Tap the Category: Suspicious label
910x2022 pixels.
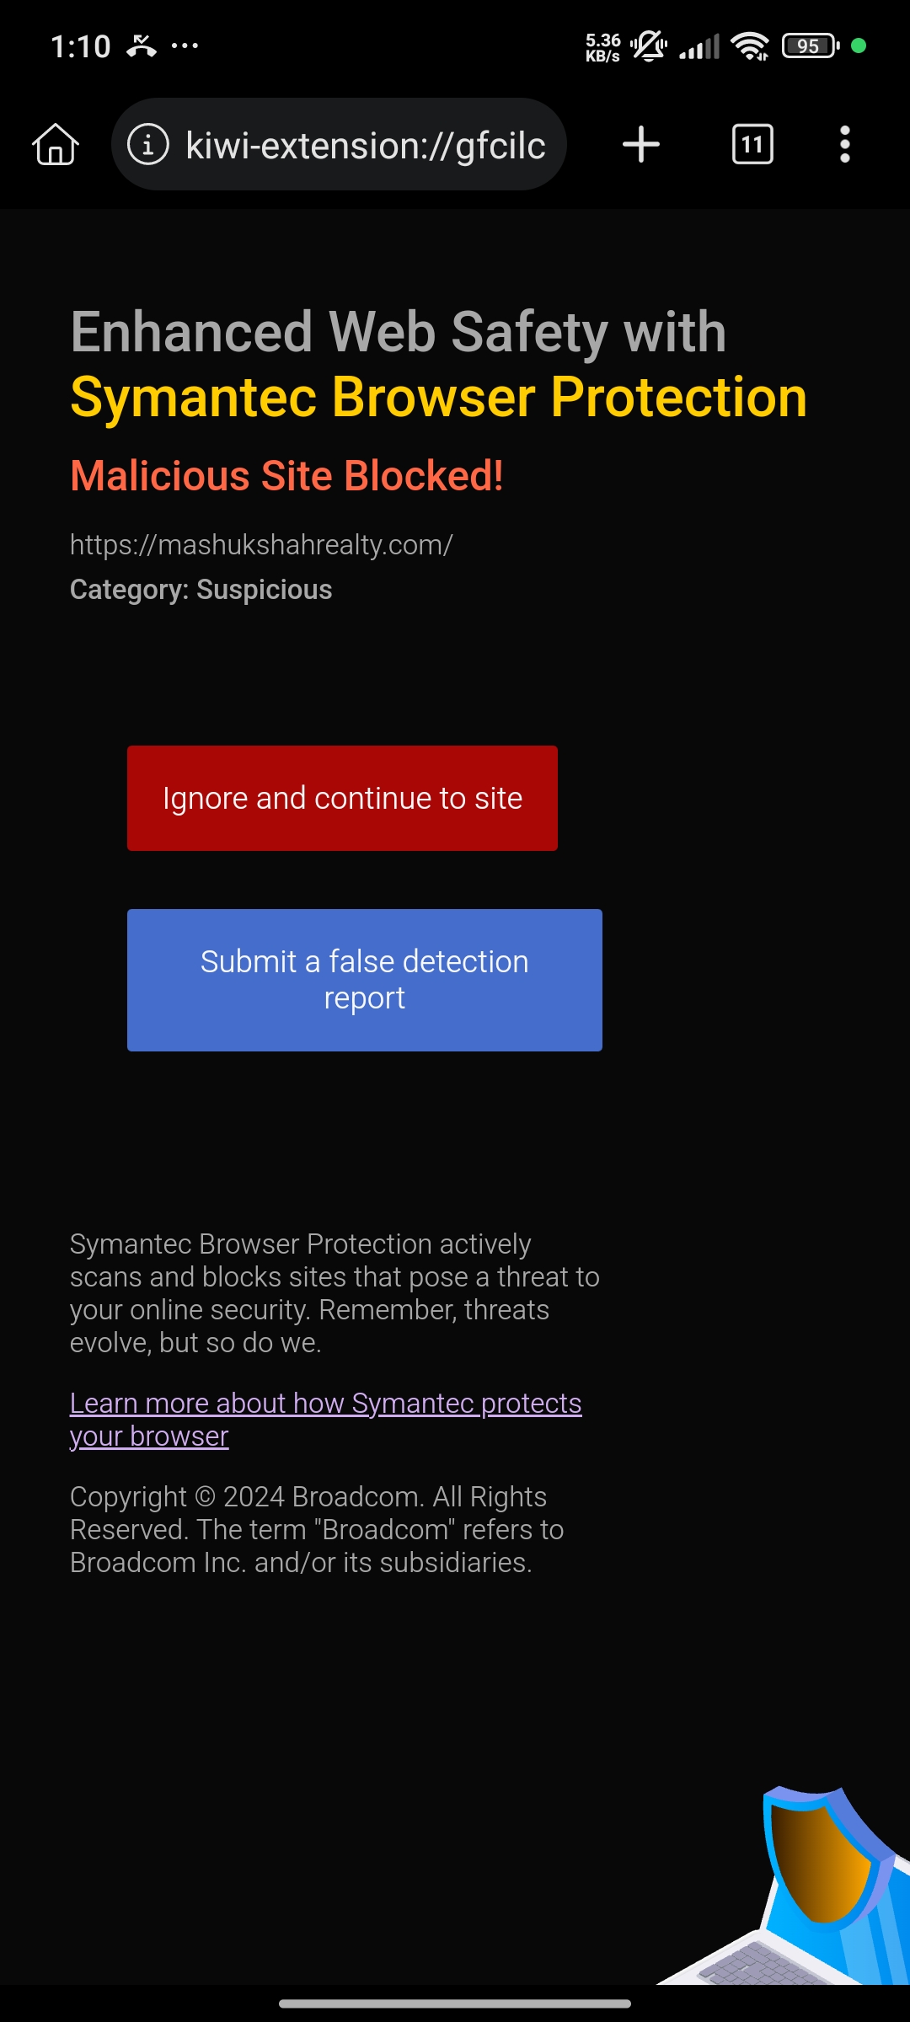(x=201, y=590)
